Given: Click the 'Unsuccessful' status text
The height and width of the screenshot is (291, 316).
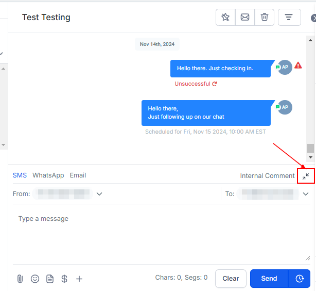Looking at the screenshot, I should (x=192, y=84).
